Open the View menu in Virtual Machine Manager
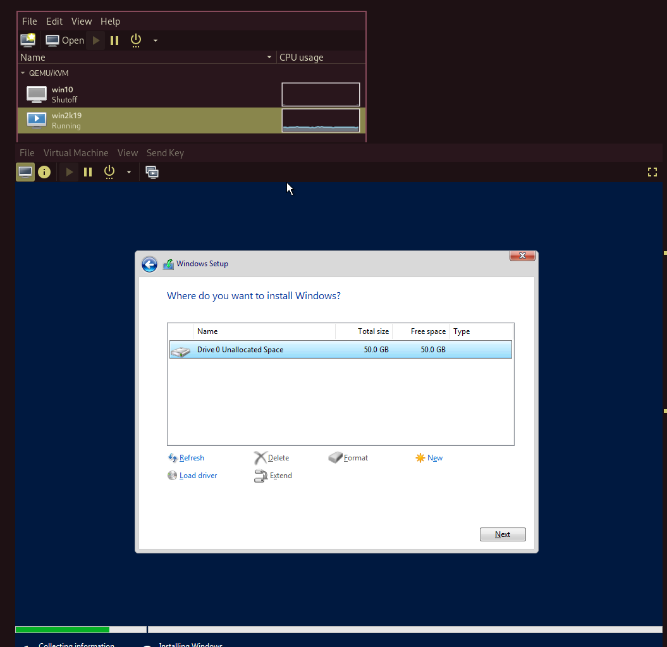667x647 pixels. tap(82, 22)
